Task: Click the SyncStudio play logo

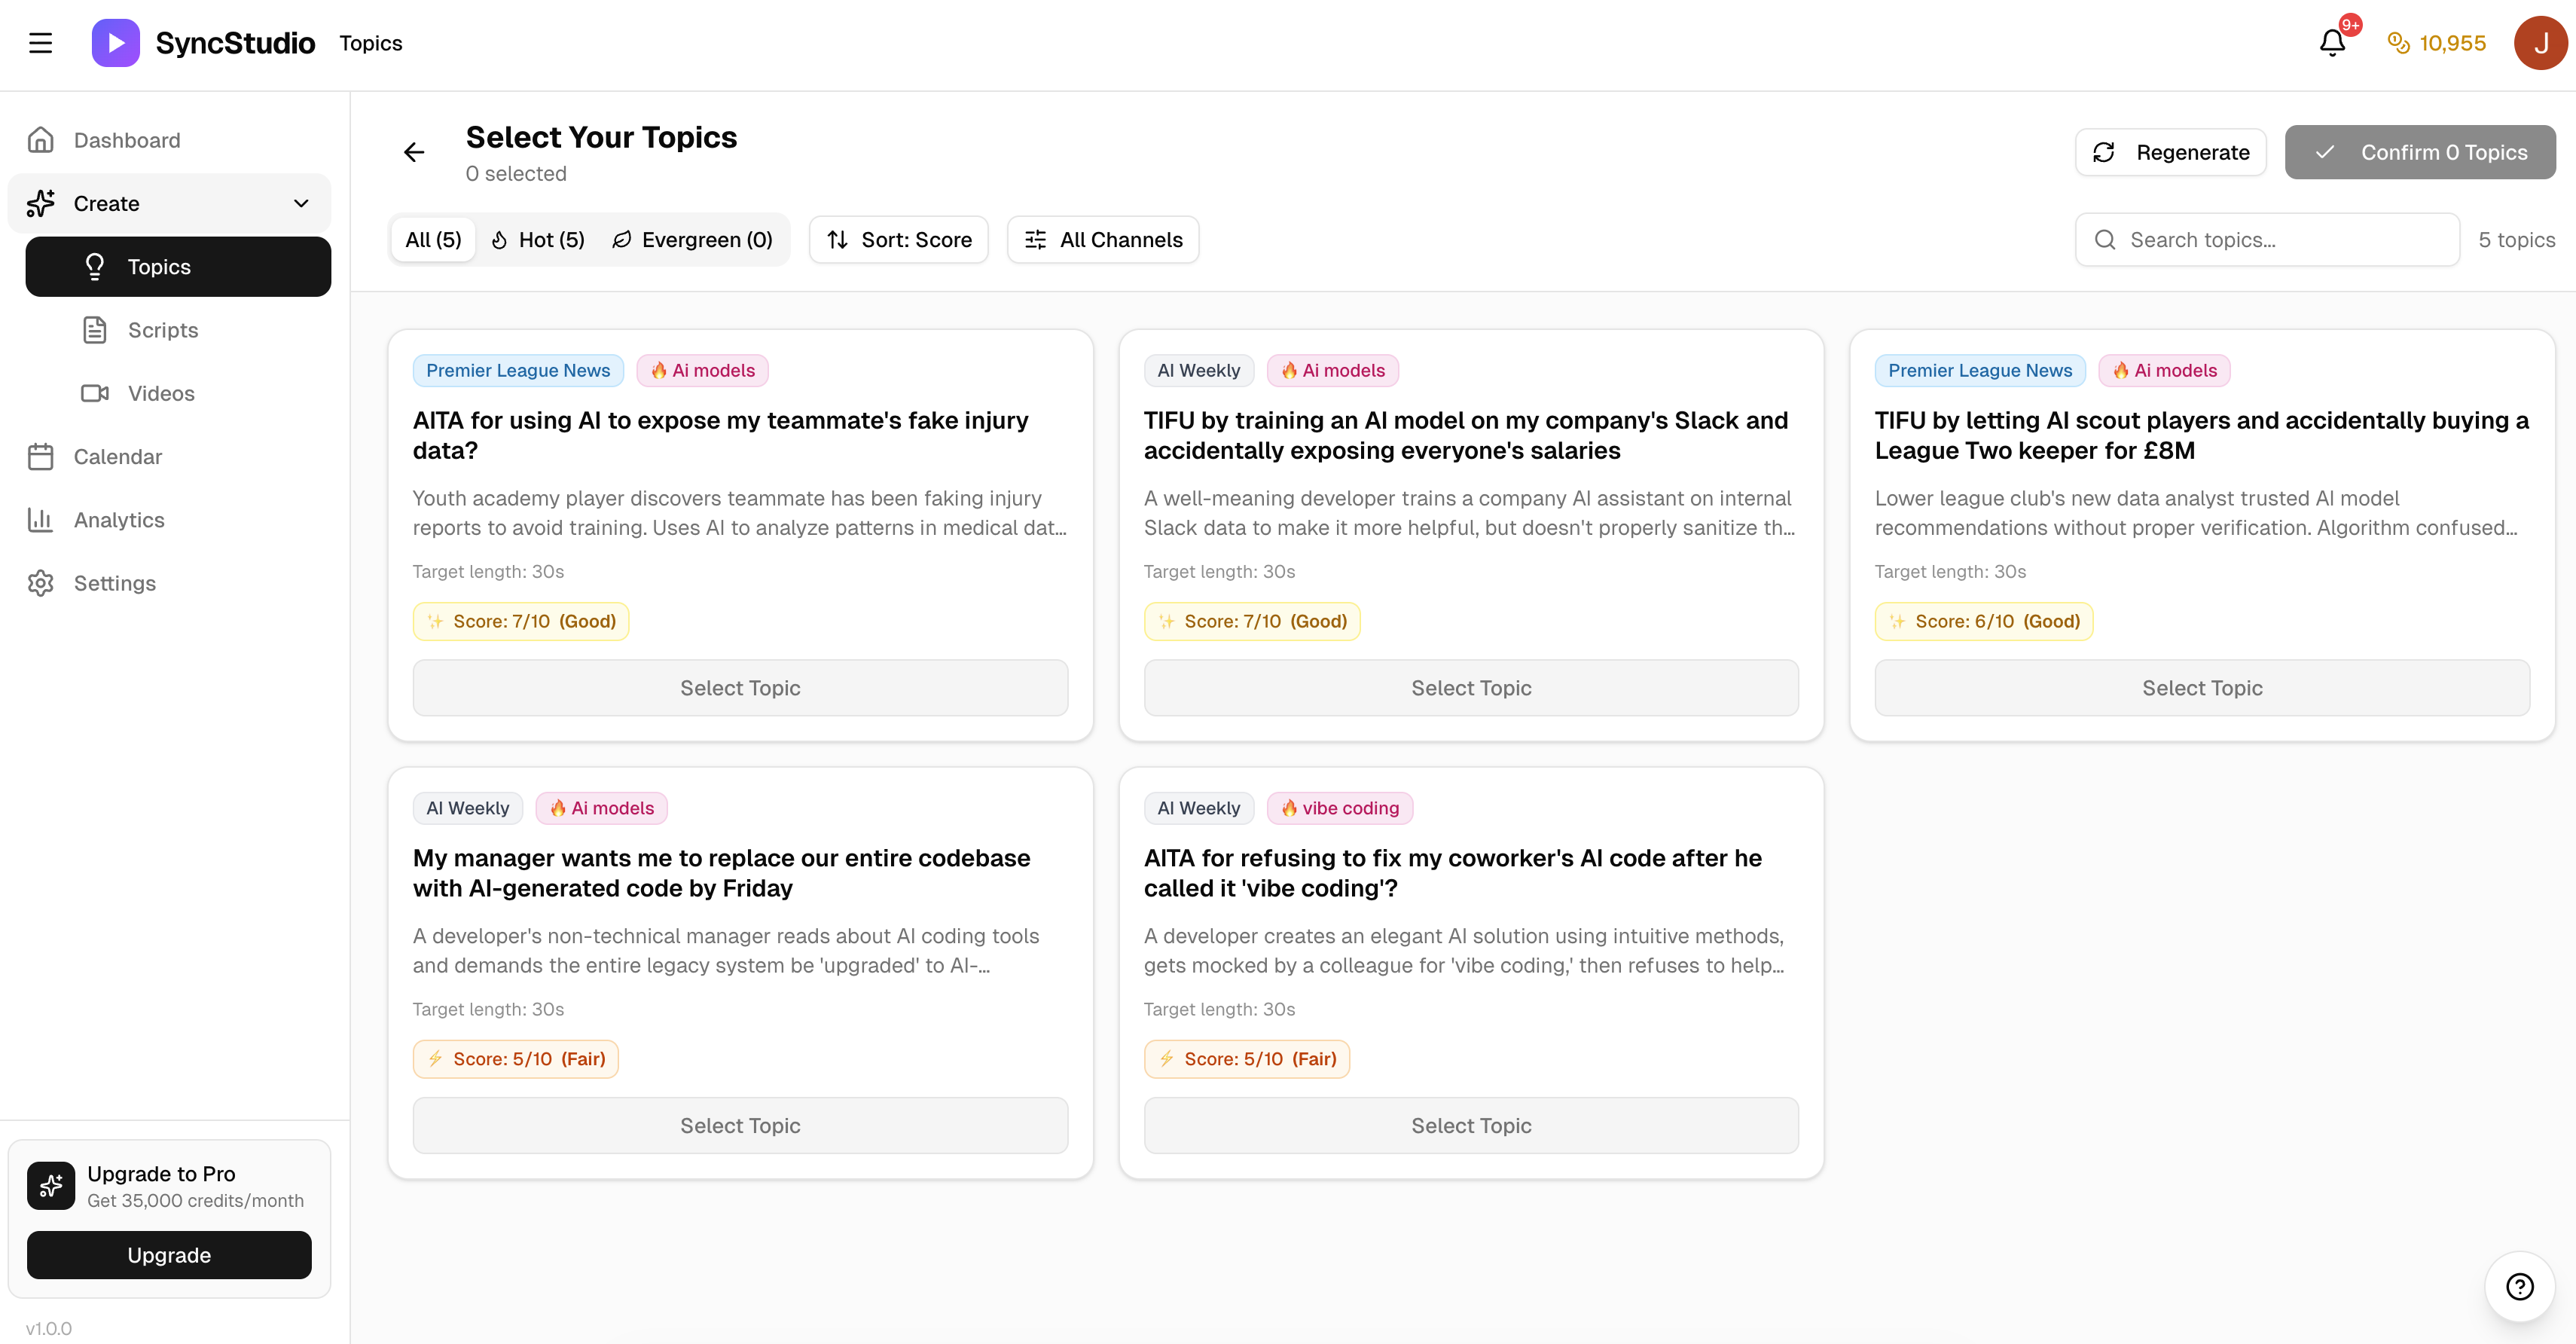Action: 115,42
